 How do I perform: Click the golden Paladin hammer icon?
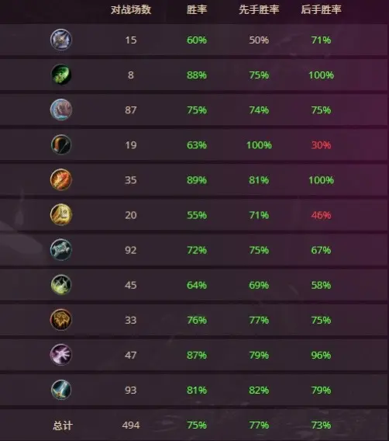(x=61, y=215)
